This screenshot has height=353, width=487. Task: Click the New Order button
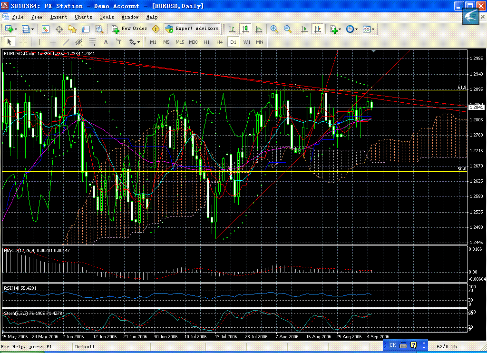(129, 29)
